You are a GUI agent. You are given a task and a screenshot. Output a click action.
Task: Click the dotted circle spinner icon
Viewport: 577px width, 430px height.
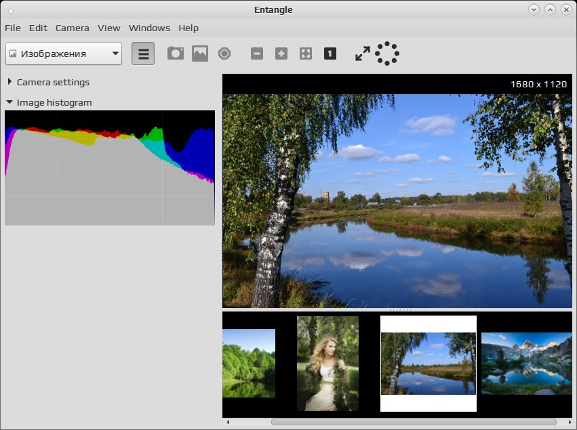pyautogui.click(x=387, y=53)
